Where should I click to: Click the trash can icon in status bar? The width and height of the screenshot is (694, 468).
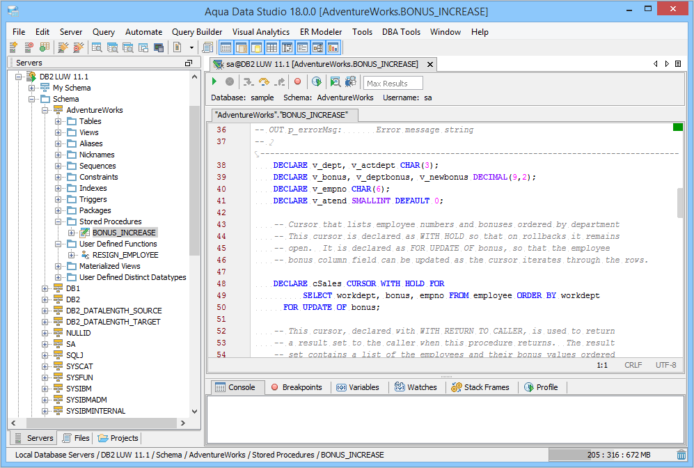pos(681,455)
